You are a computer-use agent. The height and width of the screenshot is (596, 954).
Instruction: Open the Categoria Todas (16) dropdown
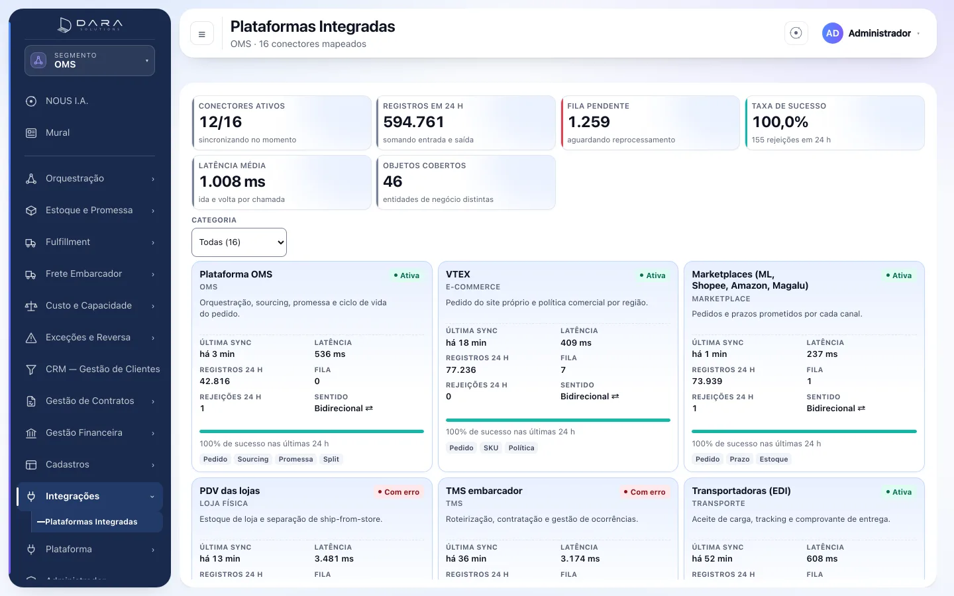239,242
